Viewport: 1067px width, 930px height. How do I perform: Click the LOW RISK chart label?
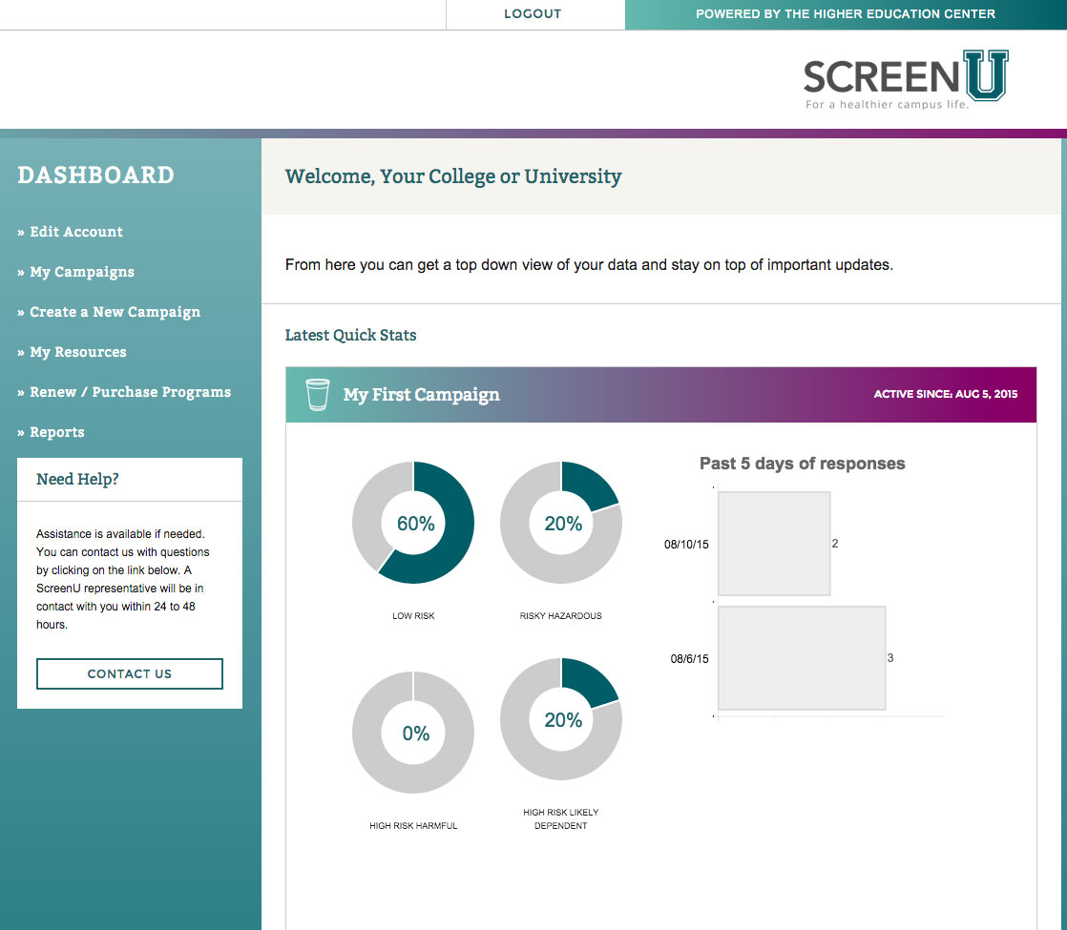(x=413, y=615)
